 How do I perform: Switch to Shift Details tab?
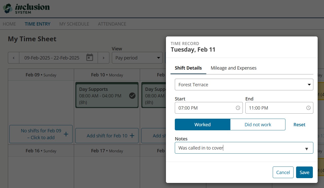(x=188, y=68)
